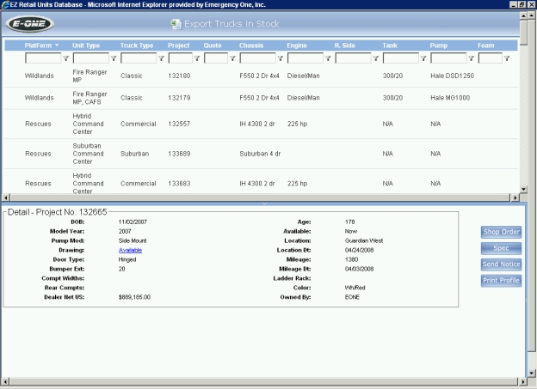Click the Spec button
The height and width of the screenshot is (389, 537).
[501, 248]
